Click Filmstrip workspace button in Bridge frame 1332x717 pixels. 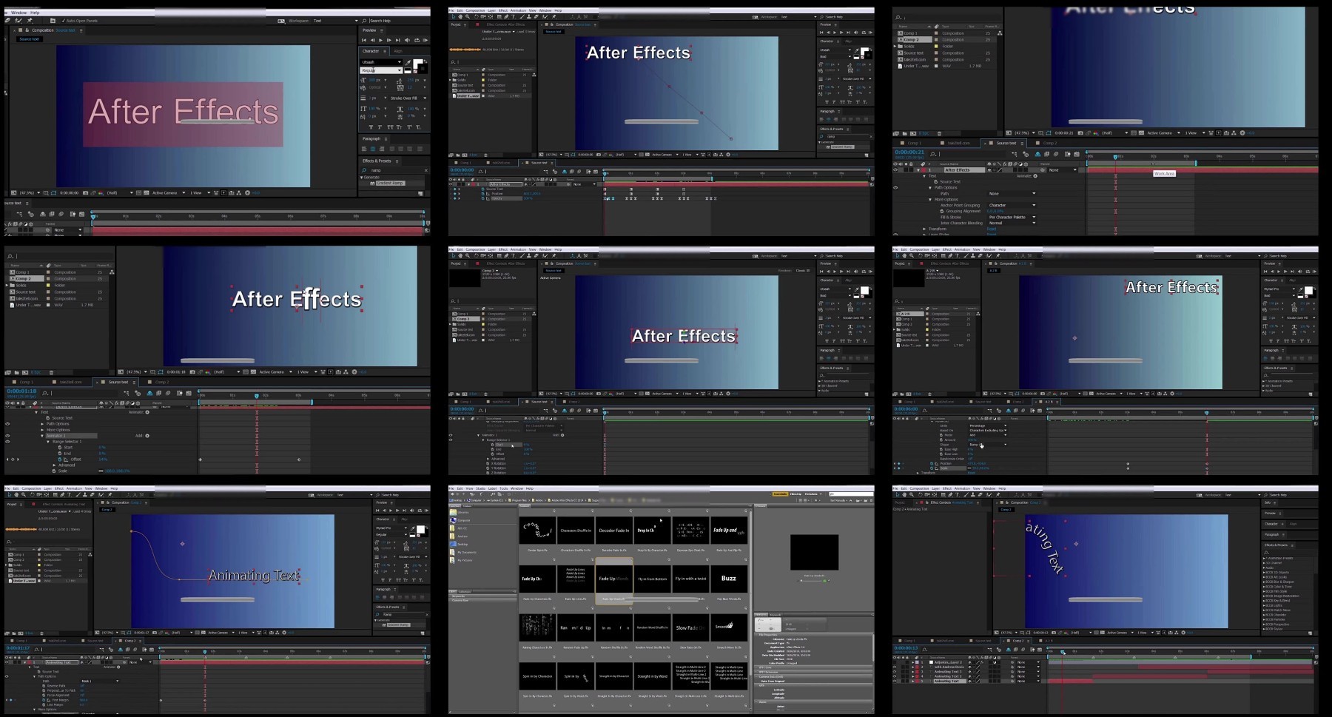[795, 494]
